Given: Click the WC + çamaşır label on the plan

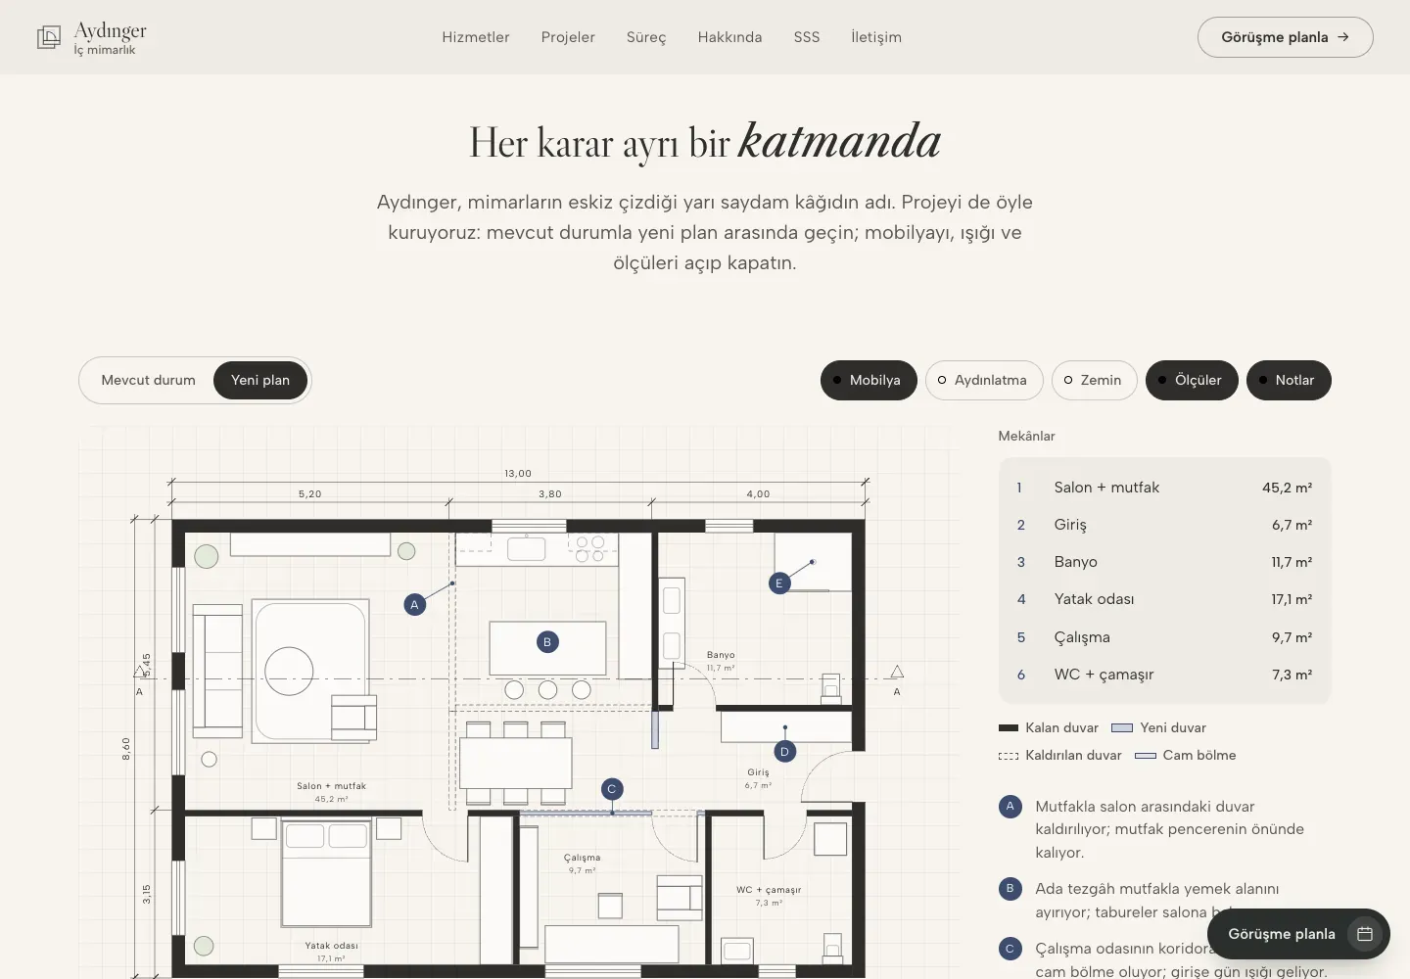Looking at the screenshot, I should click(x=769, y=890).
